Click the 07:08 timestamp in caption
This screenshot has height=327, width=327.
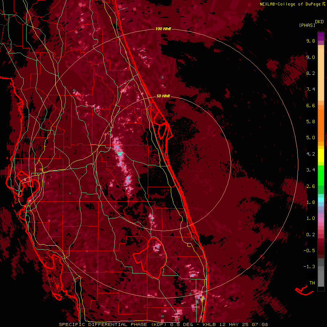click(261, 324)
